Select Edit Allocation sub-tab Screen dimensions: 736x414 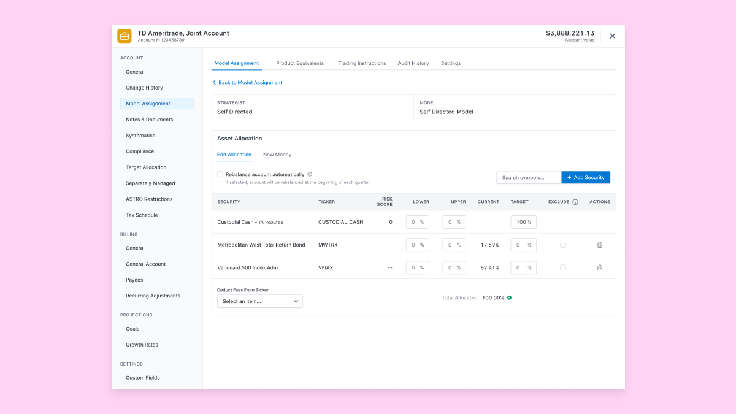[x=234, y=155]
